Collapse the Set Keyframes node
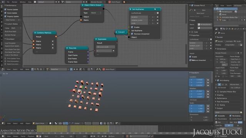Viewport: 246px width, 138px height. coord(131,9)
